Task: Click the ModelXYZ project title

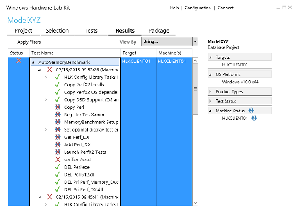Action: 24,20
